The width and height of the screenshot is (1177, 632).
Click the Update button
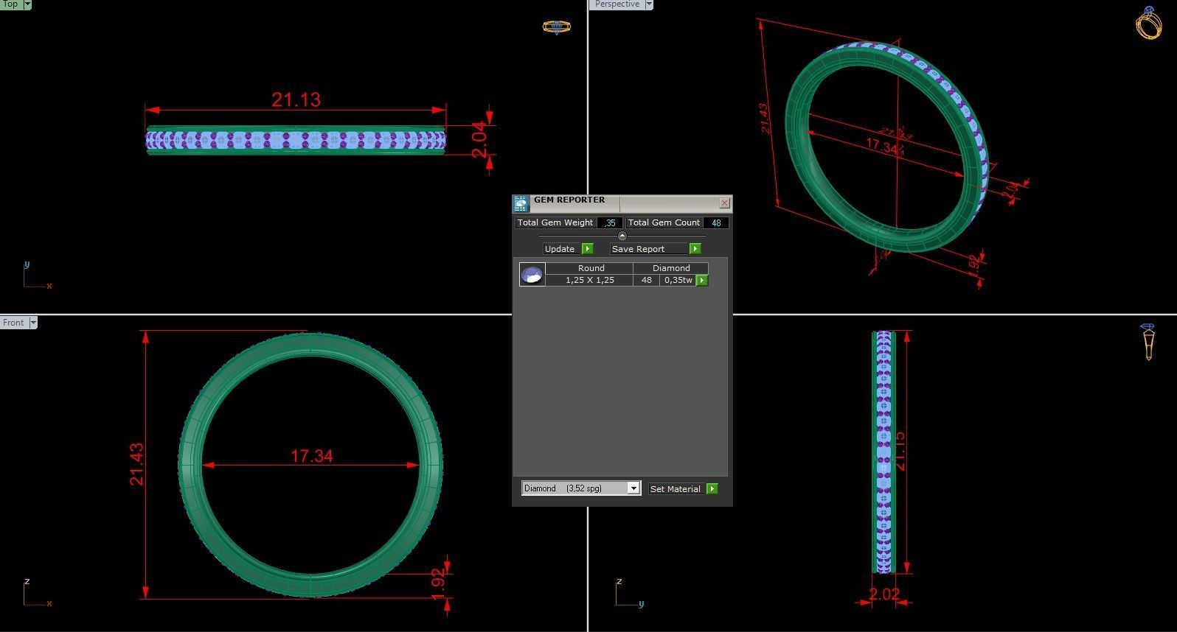(x=562, y=249)
